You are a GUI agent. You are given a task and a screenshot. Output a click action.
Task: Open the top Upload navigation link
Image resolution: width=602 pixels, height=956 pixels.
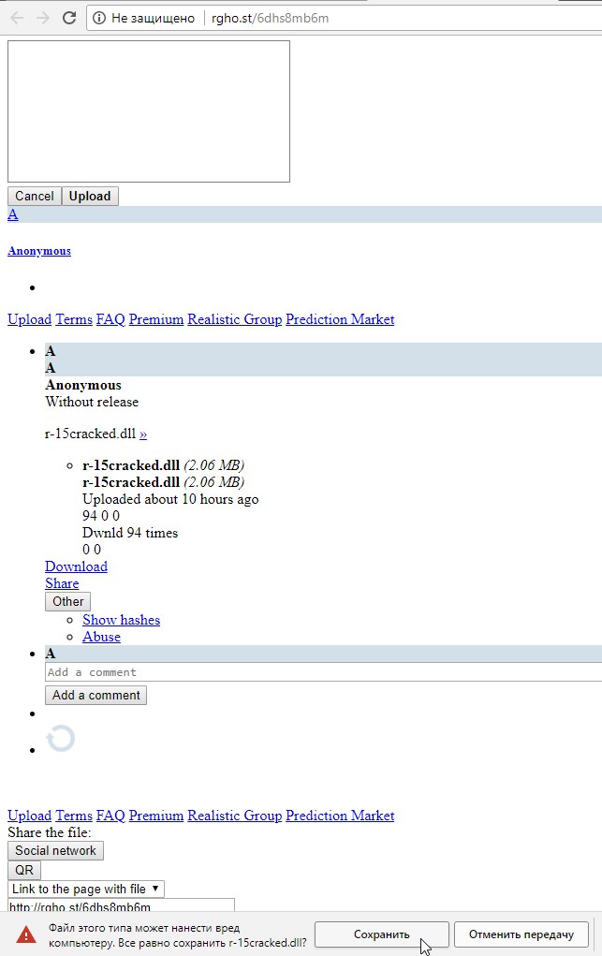click(x=29, y=319)
